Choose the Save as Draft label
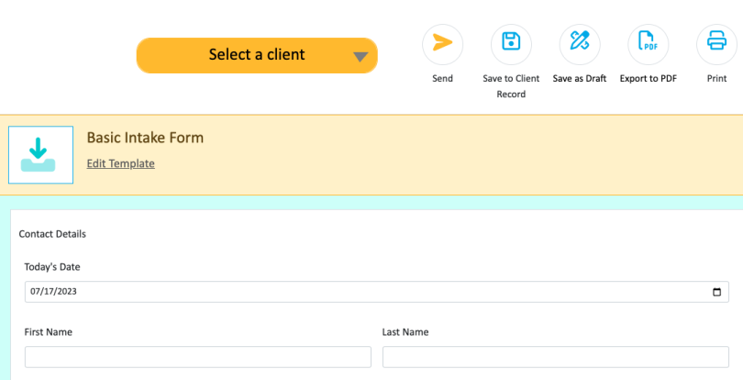The image size is (743, 380). tap(580, 79)
